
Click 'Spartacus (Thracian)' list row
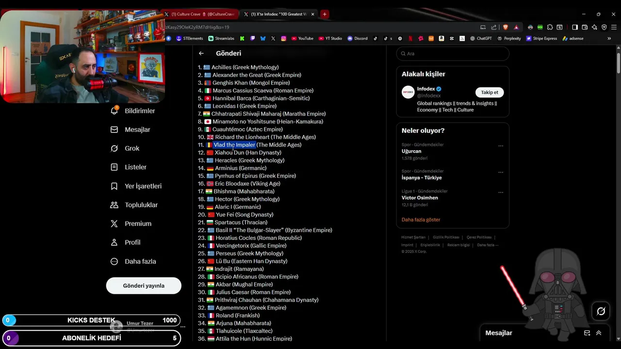[x=232, y=222]
